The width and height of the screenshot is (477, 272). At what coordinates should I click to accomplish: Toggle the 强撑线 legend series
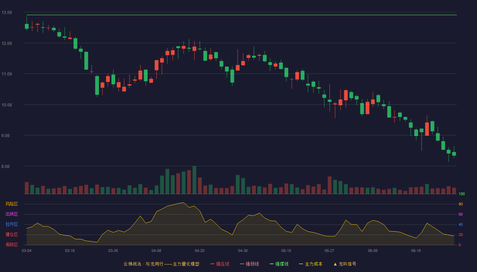[279, 264]
